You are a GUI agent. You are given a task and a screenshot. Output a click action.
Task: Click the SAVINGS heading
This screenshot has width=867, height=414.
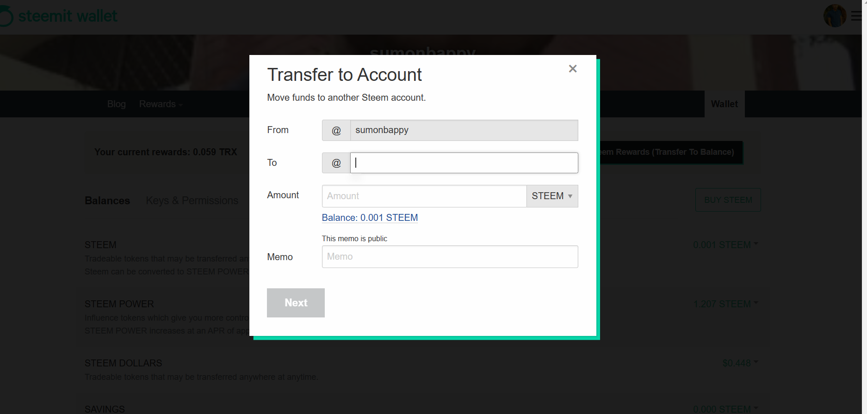[x=105, y=409]
